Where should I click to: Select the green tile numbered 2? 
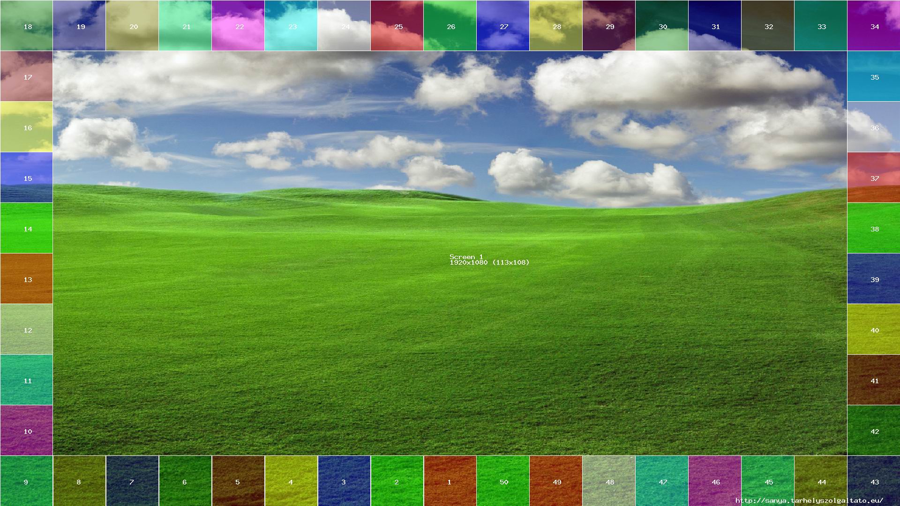[397, 481]
